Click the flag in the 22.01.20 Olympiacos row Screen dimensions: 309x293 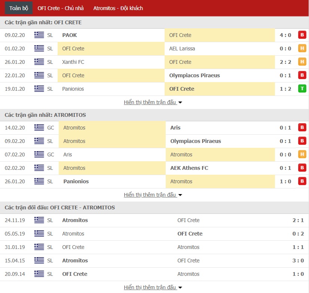pyautogui.click(x=39, y=75)
